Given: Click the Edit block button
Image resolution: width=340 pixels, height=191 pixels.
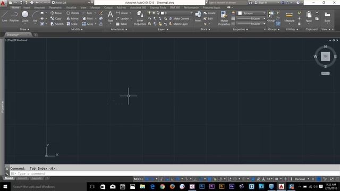Looking at the screenshot, I should tap(208, 19).
